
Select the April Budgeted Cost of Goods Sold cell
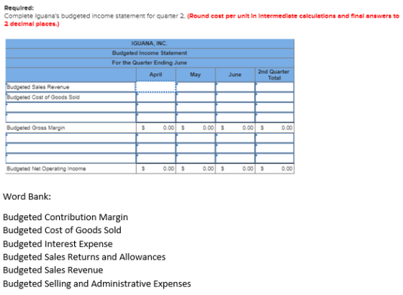click(x=155, y=97)
